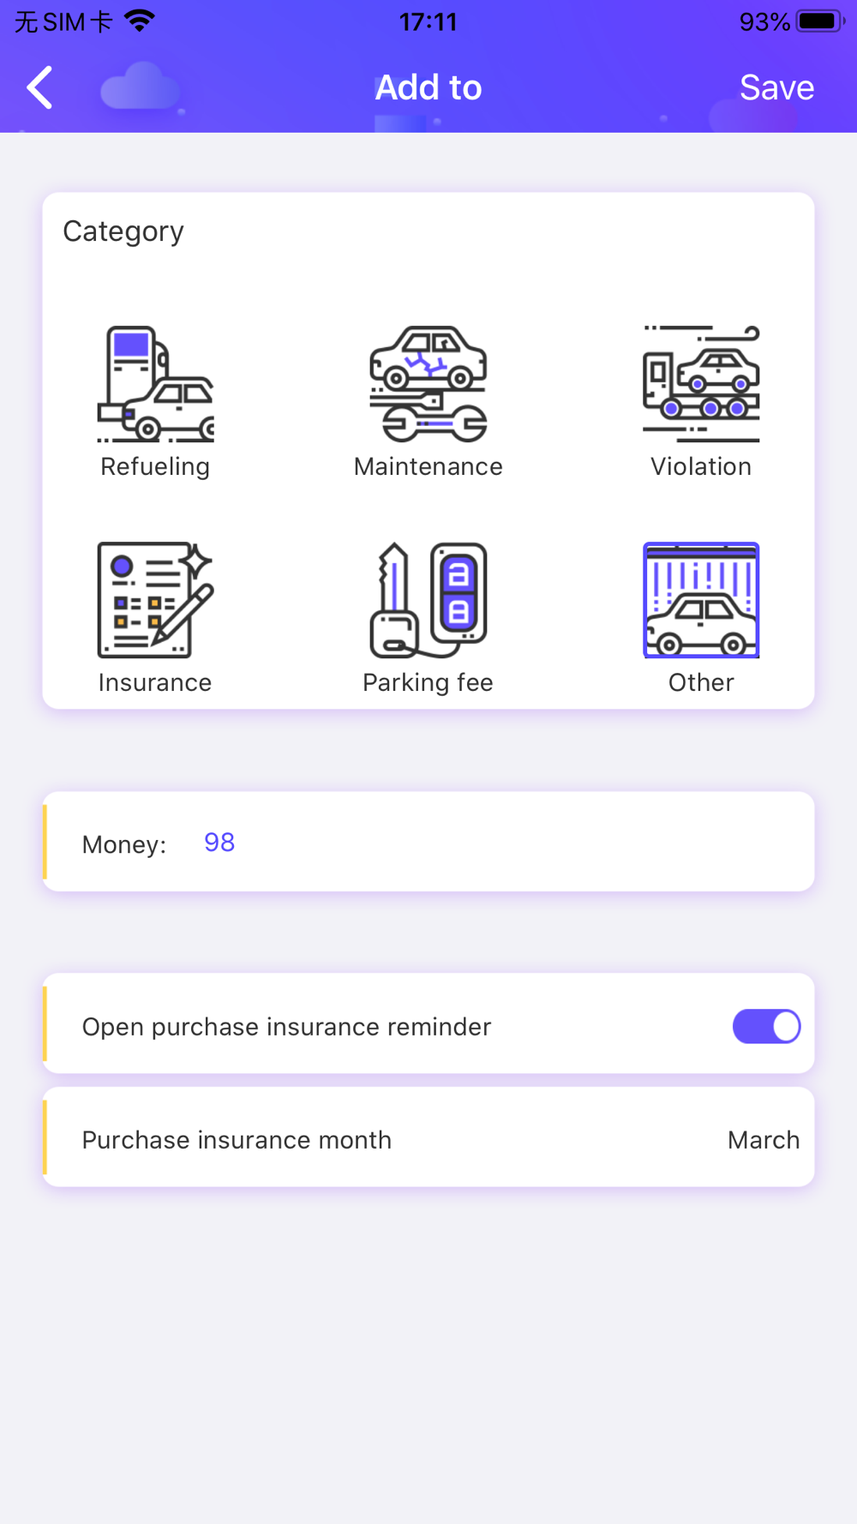
Task: Click the Money label
Action: click(x=124, y=844)
